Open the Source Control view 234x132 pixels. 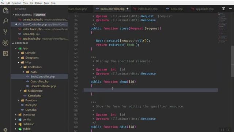(x=5, y=32)
